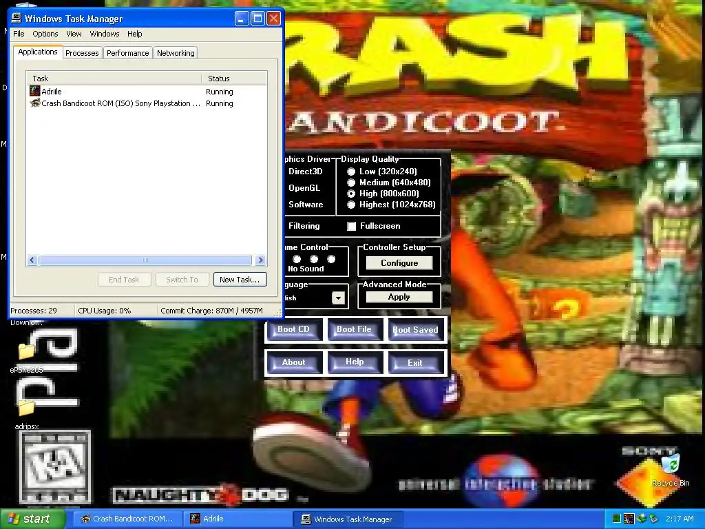The height and width of the screenshot is (529, 705).
Task: Click the Boot CD button
Action: tap(294, 330)
